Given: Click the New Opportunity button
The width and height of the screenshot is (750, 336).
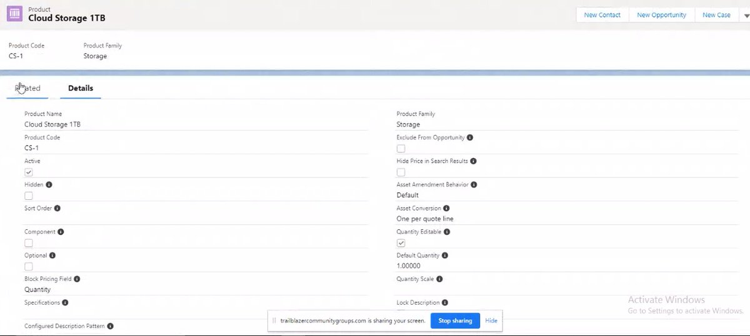Looking at the screenshot, I should coord(661,15).
